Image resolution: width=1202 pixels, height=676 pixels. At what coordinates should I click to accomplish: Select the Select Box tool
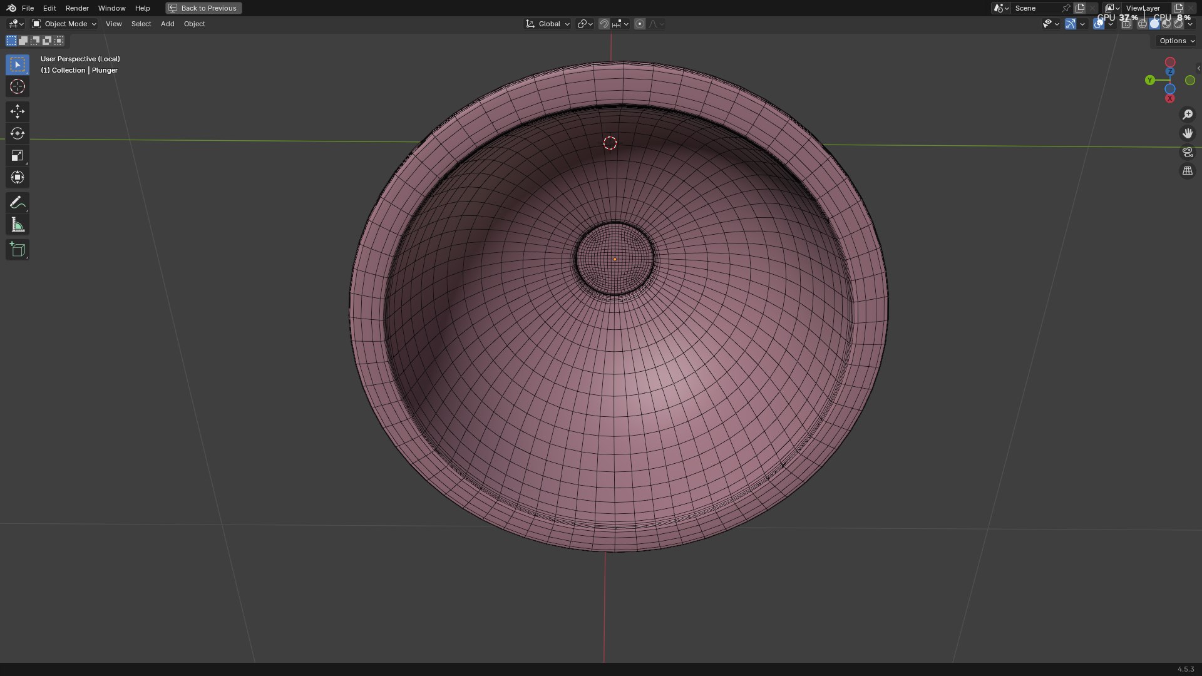click(17, 64)
